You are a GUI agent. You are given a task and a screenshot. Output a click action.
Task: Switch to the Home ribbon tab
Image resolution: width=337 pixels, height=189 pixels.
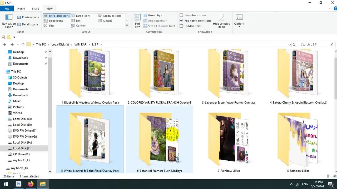pyautogui.click(x=21, y=9)
